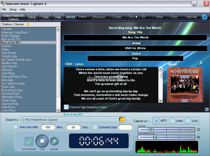Select Top Hits station
The image size is (210, 156).
(x=29, y=29)
